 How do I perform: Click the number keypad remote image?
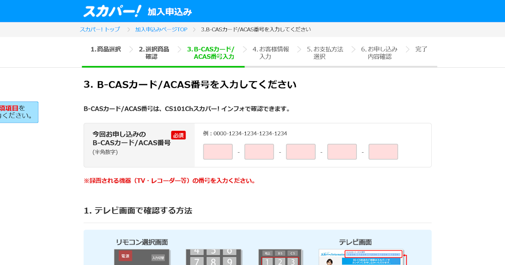[x=214, y=257]
